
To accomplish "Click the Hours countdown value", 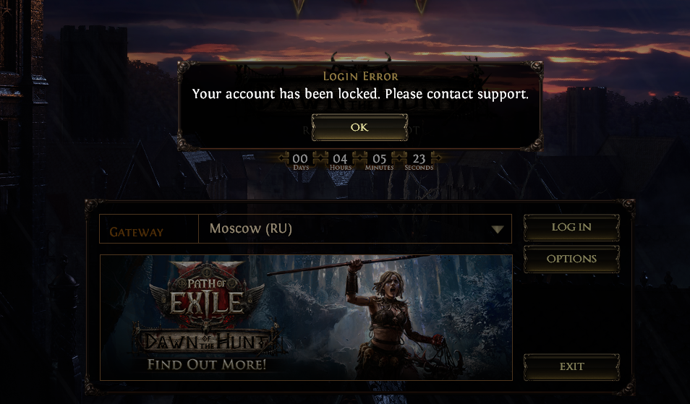I will coord(340,159).
